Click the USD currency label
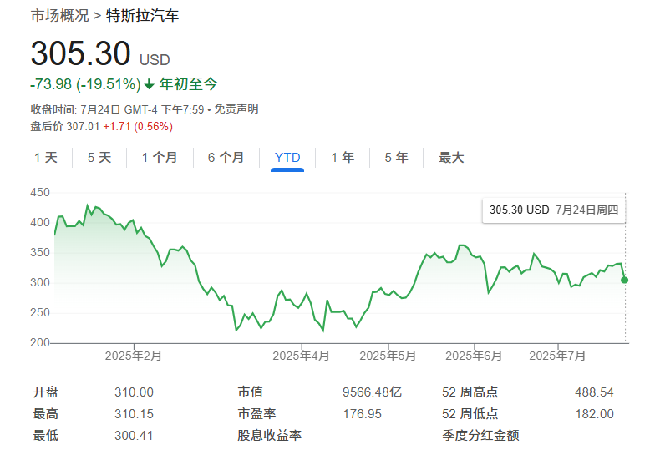This screenshot has height=460, width=655. coord(155,60)
